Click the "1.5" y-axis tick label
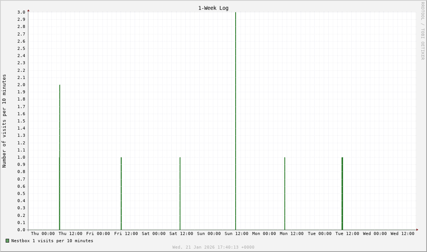Image resolution: width=427 pixels, height=252 pixels. [x=21, y=121]
